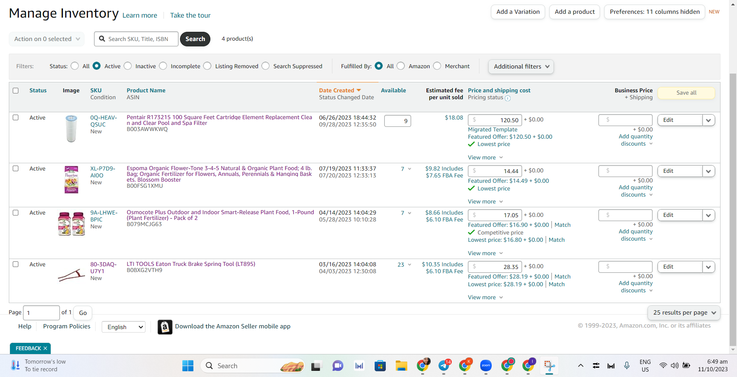Click the Date Created sort arrow
This screenshot has width=737, height=377.
click(359, 90)
